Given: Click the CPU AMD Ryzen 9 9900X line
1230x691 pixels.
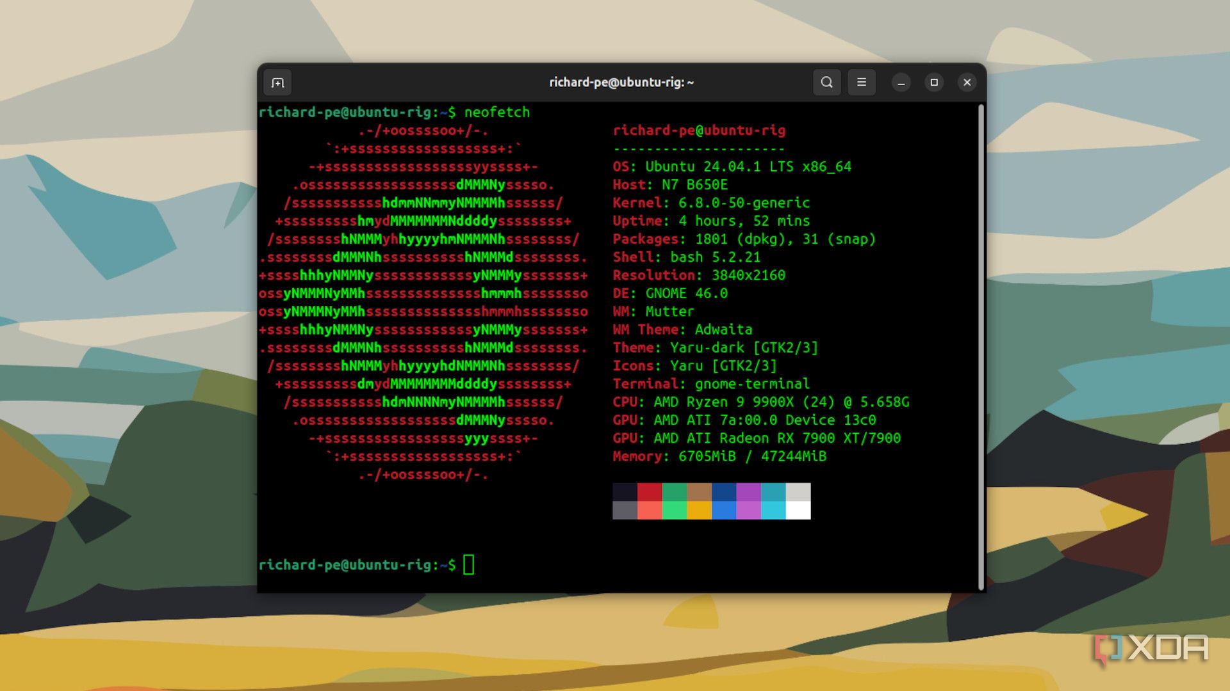Looking at the screenshot, I should [760, 402].
